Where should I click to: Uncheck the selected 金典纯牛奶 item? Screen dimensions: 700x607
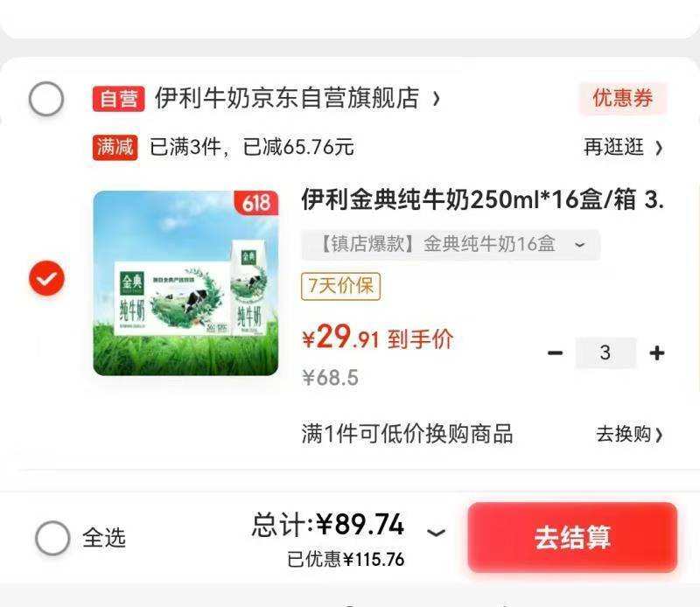click(x=46, y=277)
